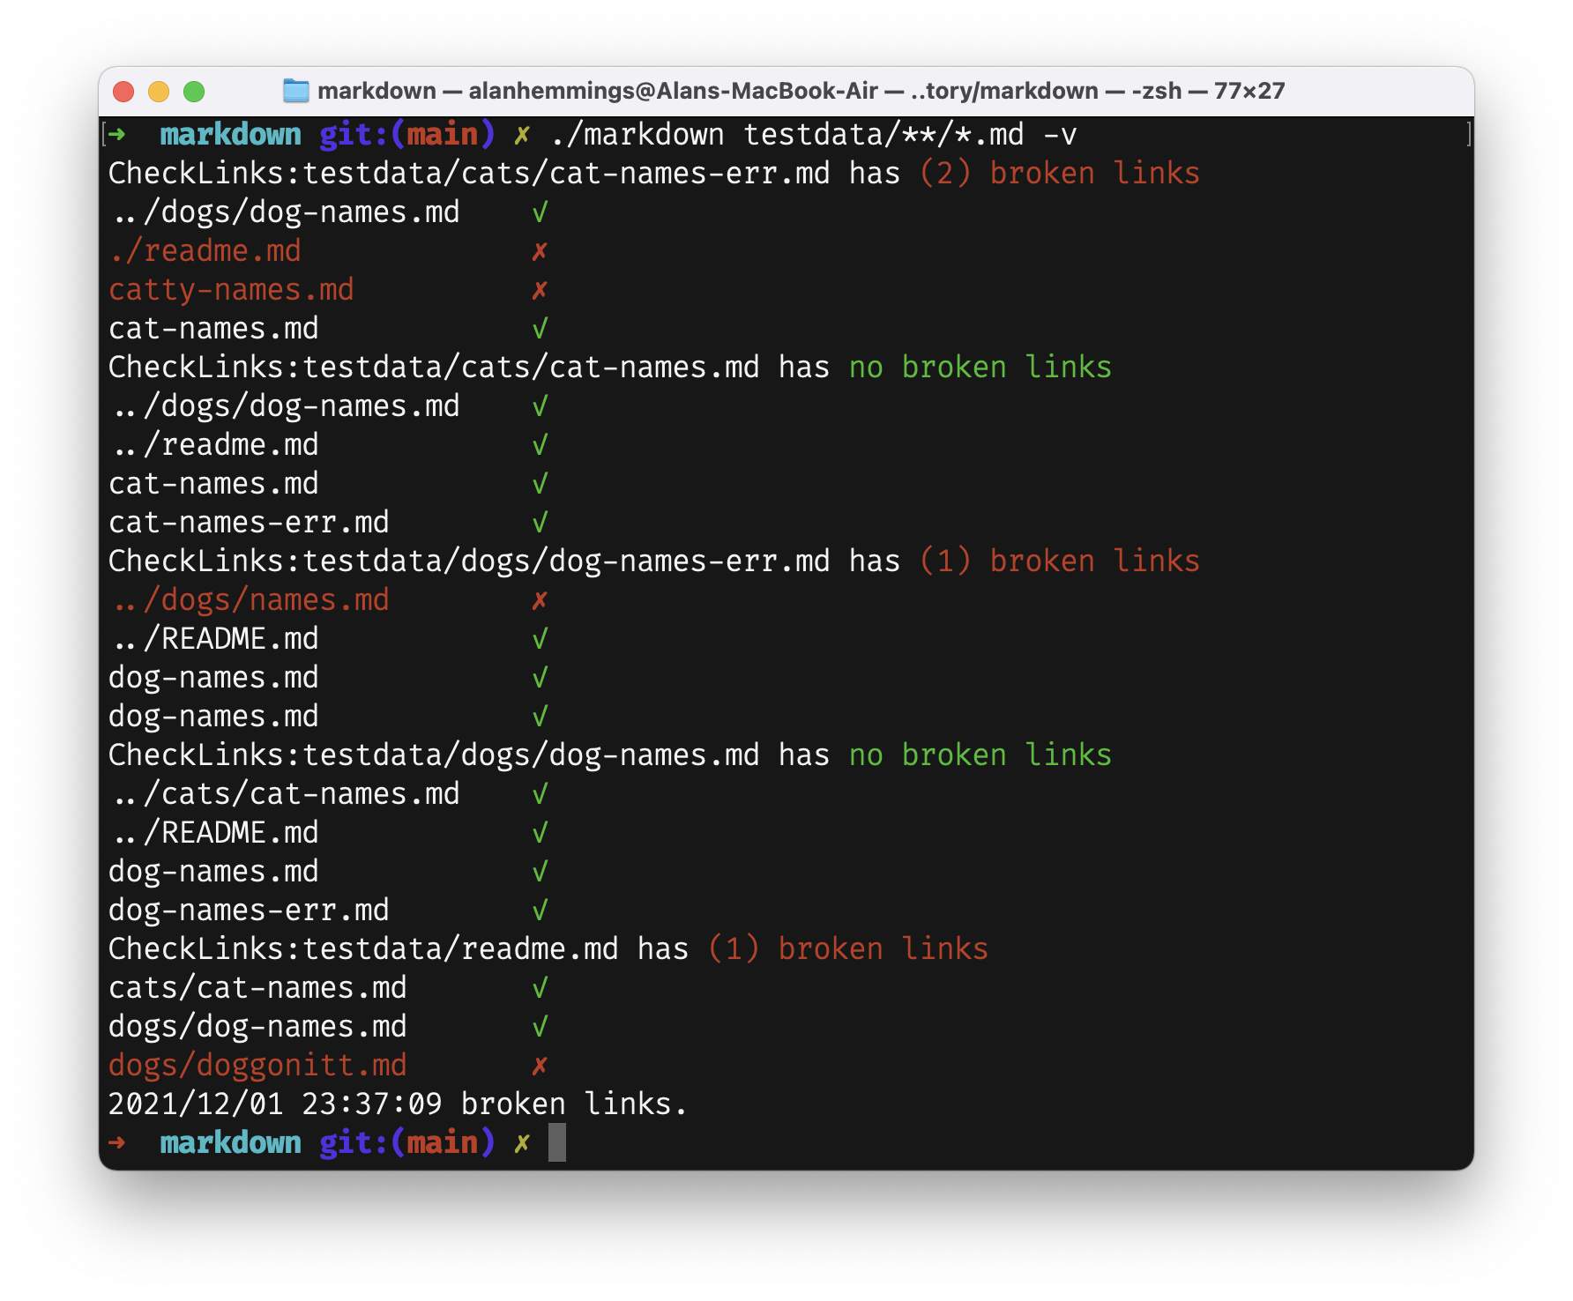
Task: Click the '2021/12/01 23:37:09 broken links.' line
Action: pyautogui.click(x=398, y=1104)
